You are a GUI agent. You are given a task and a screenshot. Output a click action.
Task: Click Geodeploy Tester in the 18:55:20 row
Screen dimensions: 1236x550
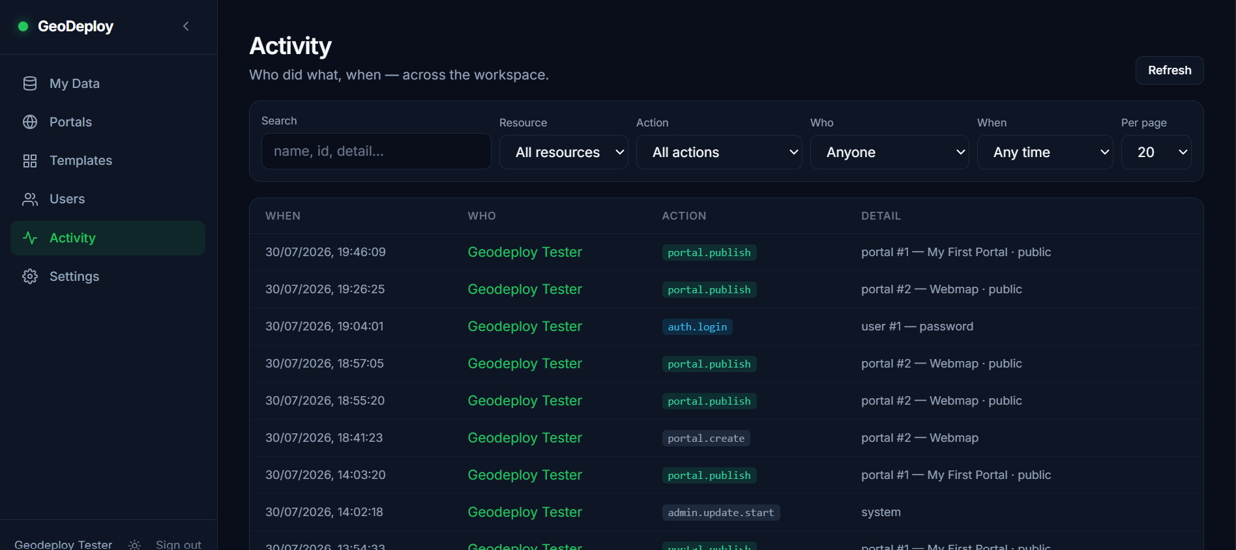click(525, 401)
